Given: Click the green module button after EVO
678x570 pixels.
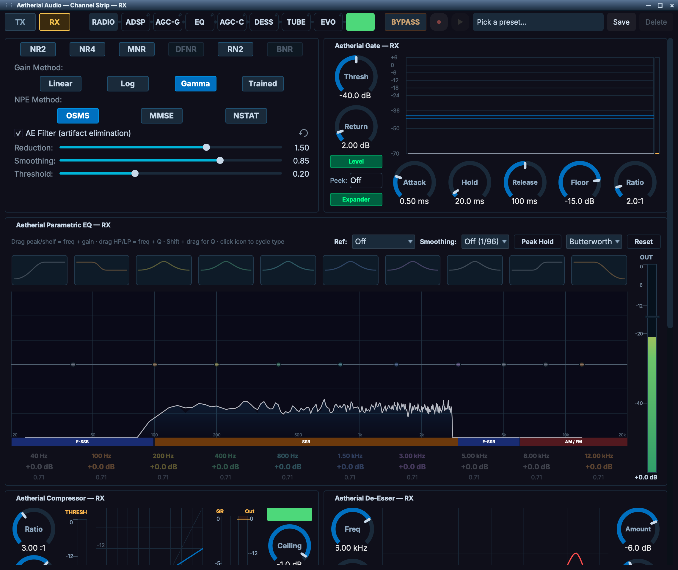Looking at the screenshot, I should 360,22.
